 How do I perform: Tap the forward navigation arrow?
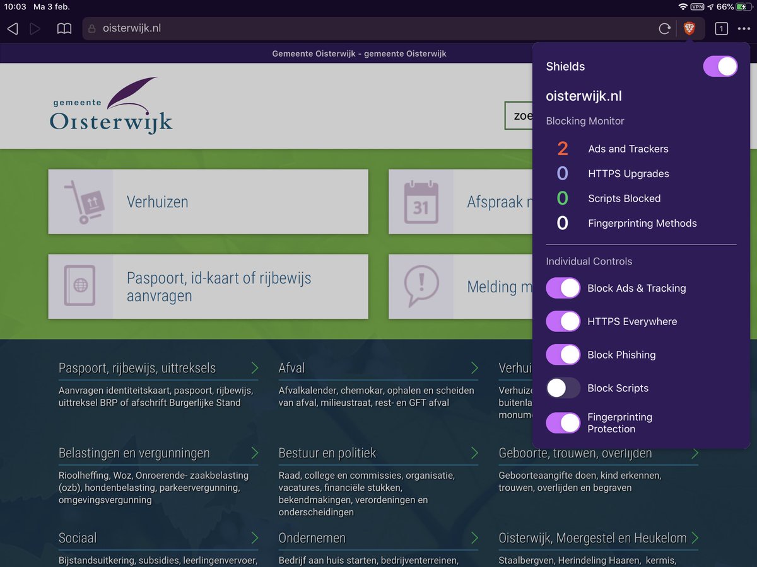35,28
